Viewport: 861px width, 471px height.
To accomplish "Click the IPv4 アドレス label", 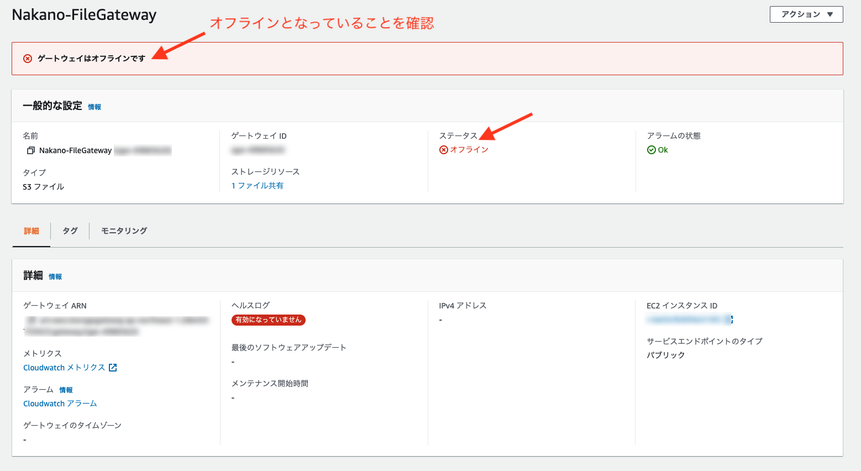I will click(463, 306).
